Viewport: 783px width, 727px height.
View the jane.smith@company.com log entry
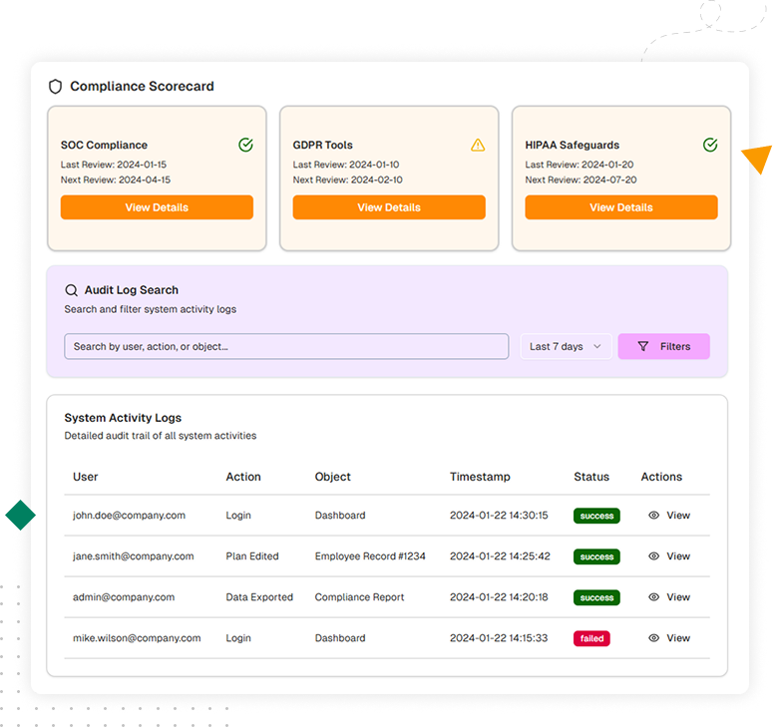click(669, 556)
